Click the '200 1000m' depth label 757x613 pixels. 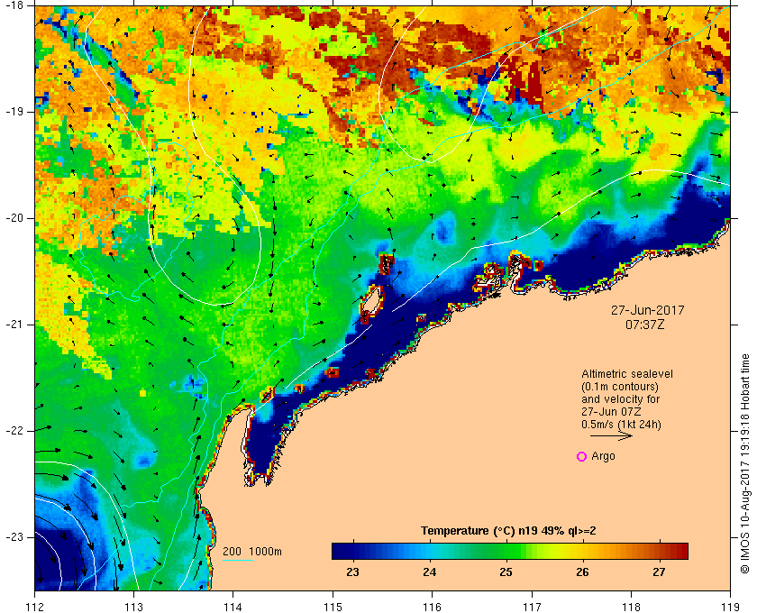tap(252, 552)
